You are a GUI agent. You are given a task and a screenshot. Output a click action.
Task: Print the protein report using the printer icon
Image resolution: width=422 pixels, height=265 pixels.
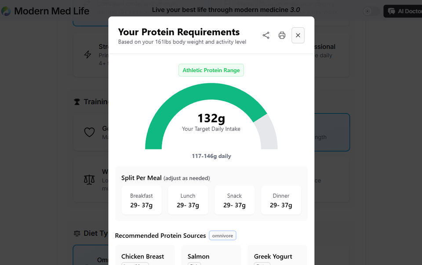coord(282,35)
